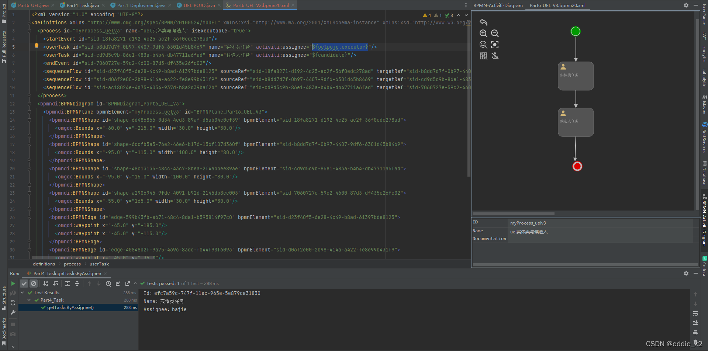
Task: Close the Part4_Task.getTasksByAssignee run tab
Action: coord(105,274)
